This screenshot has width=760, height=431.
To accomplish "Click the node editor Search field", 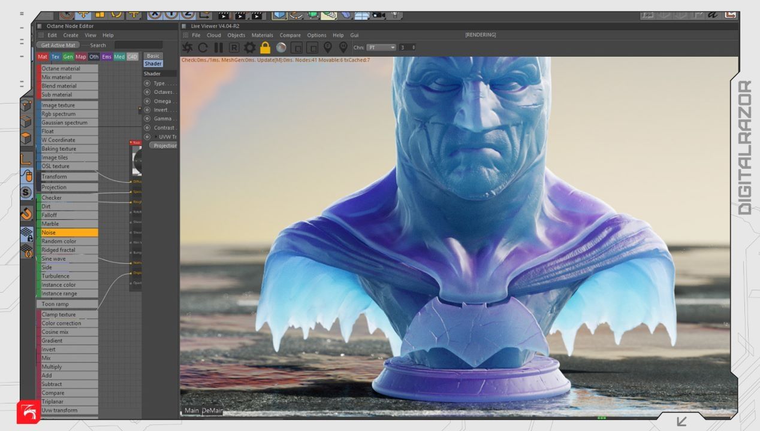I will click(138, 45).
